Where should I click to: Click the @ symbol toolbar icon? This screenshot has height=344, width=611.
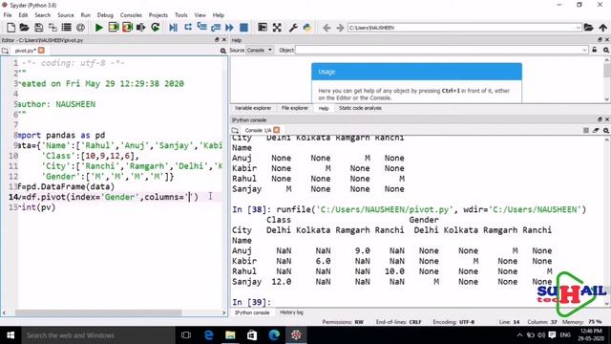tap(80, 28)
